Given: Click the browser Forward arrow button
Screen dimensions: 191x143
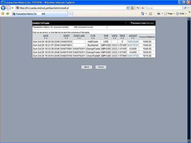Looking at the screenshot, I should pyautogui.click(x=9, y=8).
